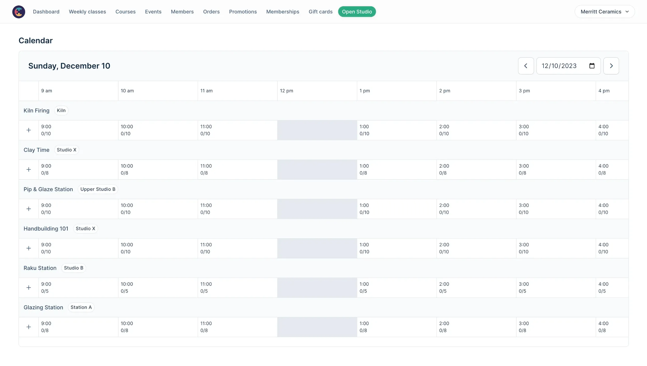
Task: Click the plus icon for Pip & Glaze Station
Action: (29, 209)
